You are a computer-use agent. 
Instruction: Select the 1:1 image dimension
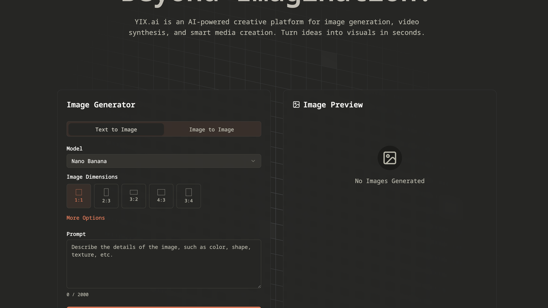pyautogui.click(x=79, y=196)
